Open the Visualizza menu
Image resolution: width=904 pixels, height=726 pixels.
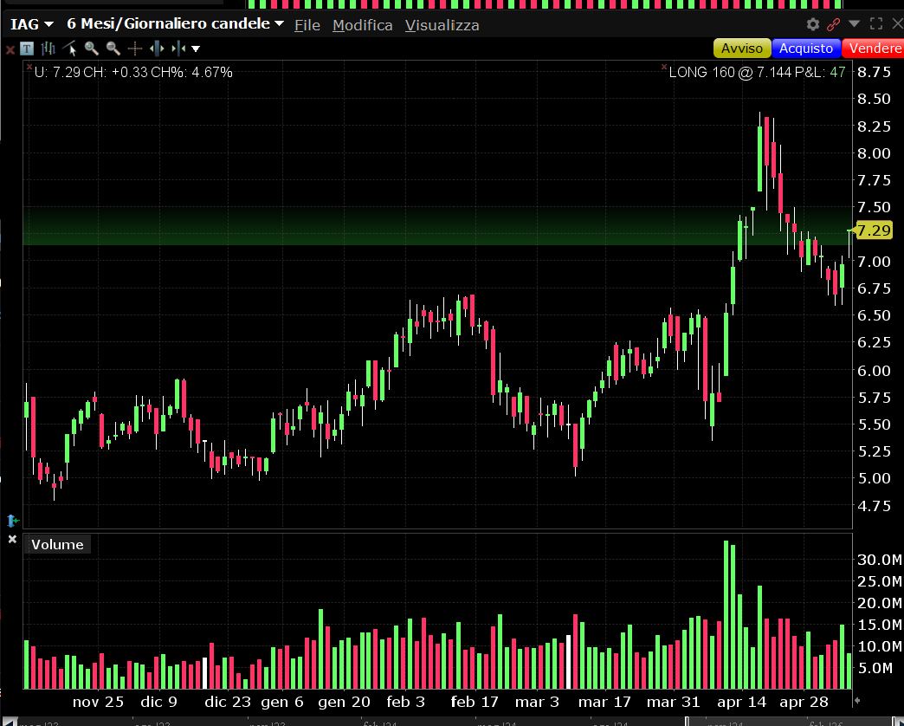tap(442, 25)
